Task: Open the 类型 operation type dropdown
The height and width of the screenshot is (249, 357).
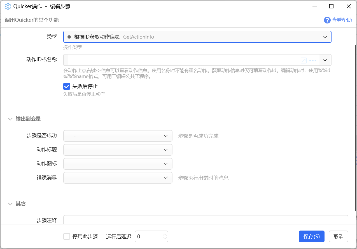Action: coord(197,37)
